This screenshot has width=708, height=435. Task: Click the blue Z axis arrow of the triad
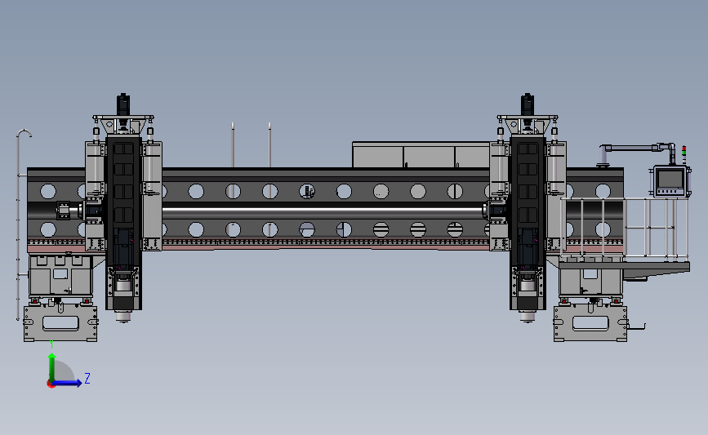tap(68, 383)
